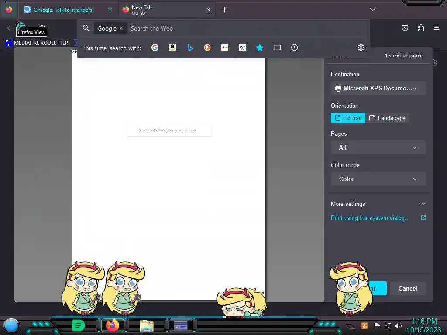The height and width of the screenshot is (335, 447).
Task: Open the Firefox View button
Action: (9, 10)
